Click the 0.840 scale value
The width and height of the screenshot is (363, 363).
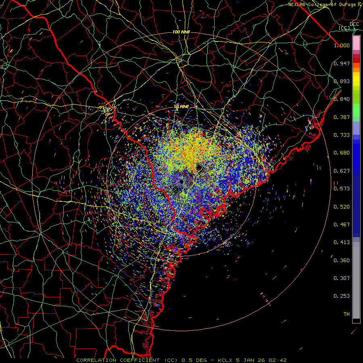click(x=342, y=99)
